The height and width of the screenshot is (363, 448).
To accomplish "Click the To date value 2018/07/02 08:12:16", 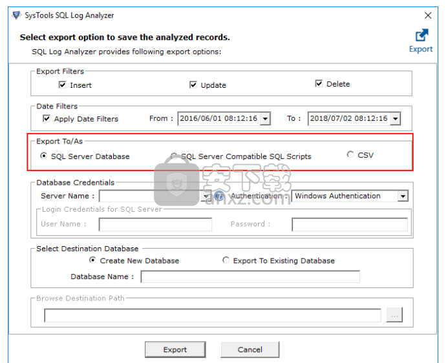I will coord(349,118).
